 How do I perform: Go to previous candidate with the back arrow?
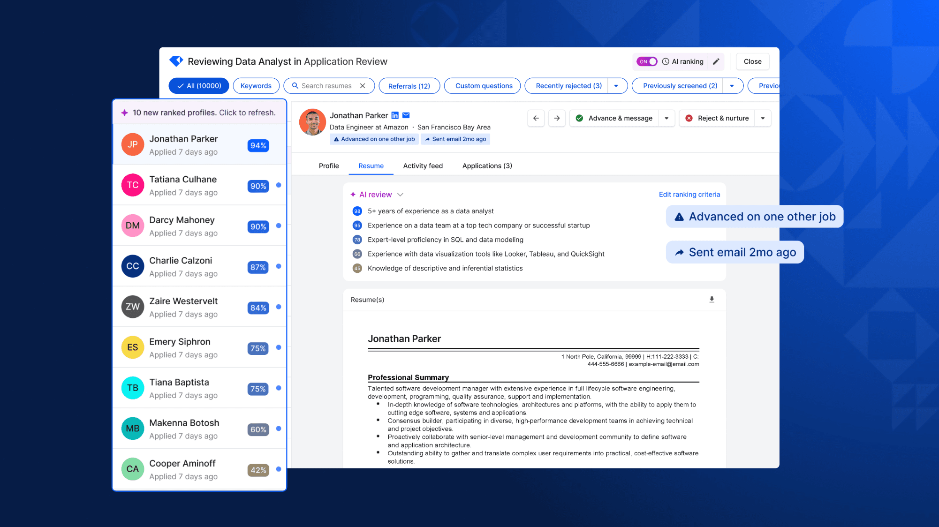click(x=536, y=118)
